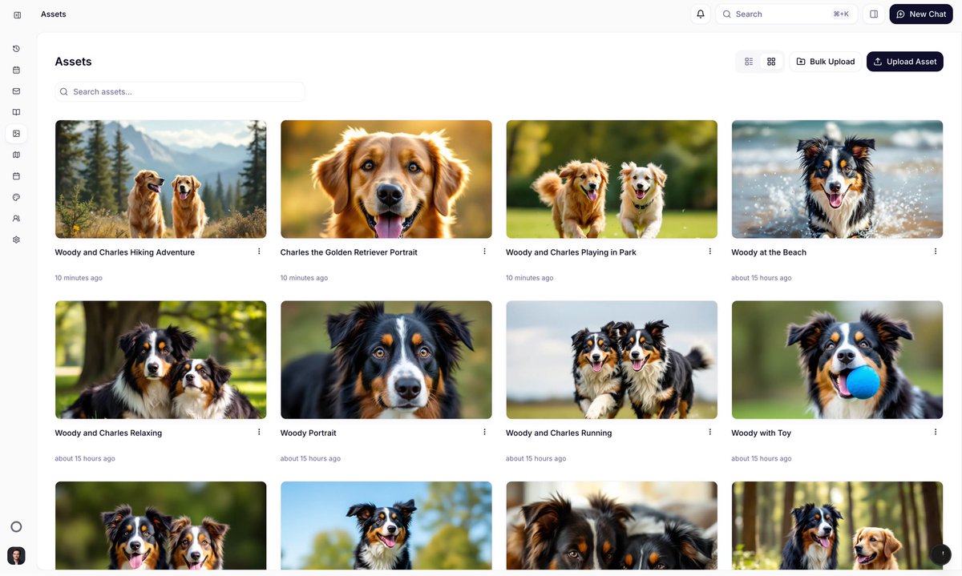
Task: Click "10 minutes ago" under the Hiking Adventure card
Action: pyautogui.click(x=79, y=278)
